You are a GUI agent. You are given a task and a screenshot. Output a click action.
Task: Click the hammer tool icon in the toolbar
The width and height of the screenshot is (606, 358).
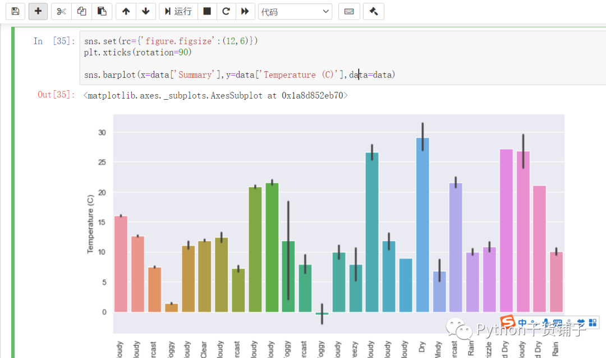[x=374, y=11]
